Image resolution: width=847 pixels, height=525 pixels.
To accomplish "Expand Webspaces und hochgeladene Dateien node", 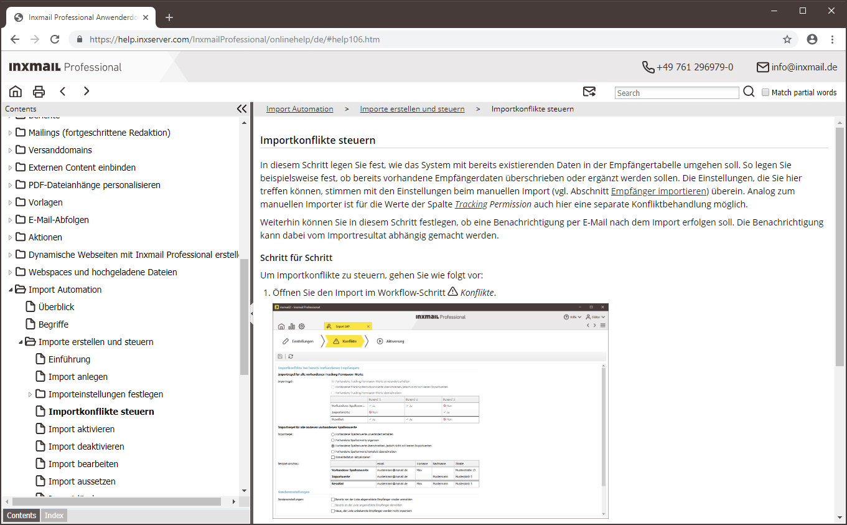I will 10,272.
